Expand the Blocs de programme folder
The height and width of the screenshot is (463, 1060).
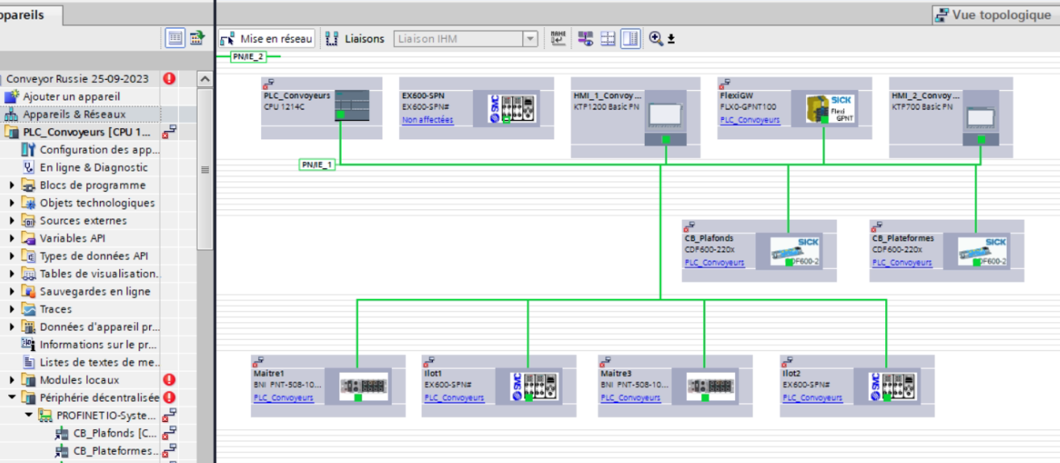(12, 185)
